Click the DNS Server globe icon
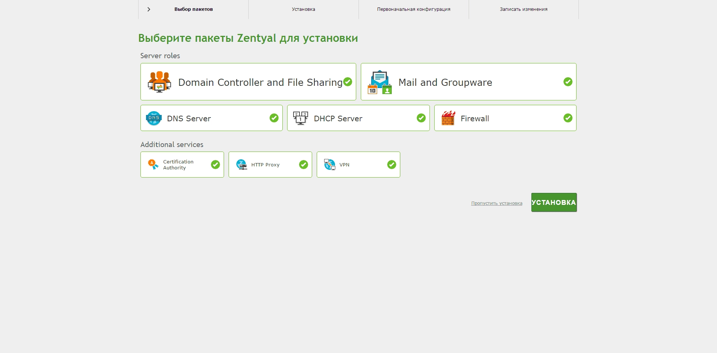The image size is (717, 353). [x=154, y=118]
